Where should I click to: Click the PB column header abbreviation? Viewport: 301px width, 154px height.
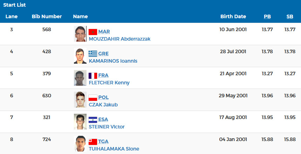click(x=267, y=17)
